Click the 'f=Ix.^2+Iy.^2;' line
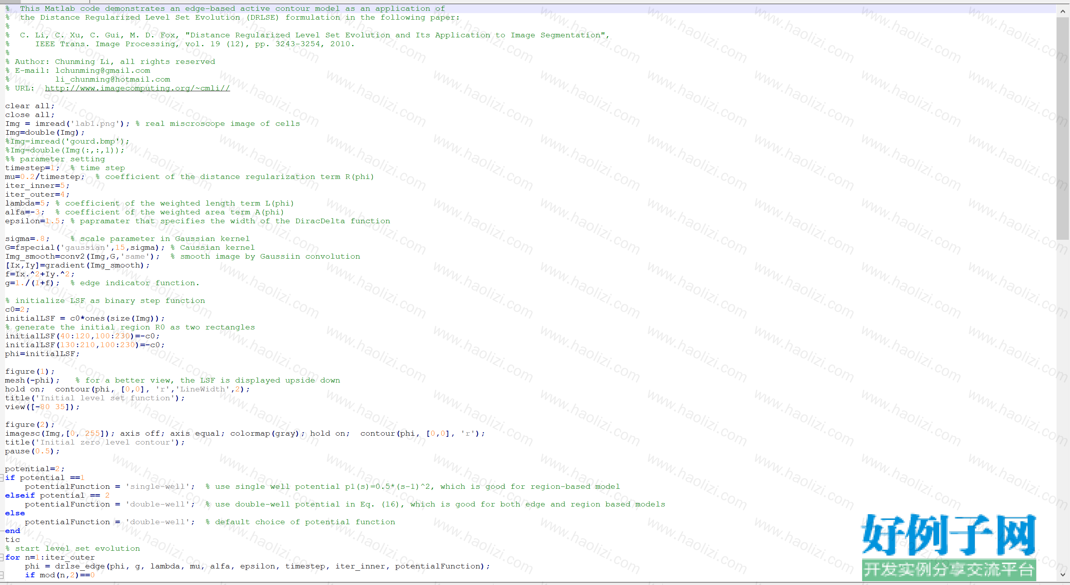This screenshot has height=585, width=1070. coord(40,274)
